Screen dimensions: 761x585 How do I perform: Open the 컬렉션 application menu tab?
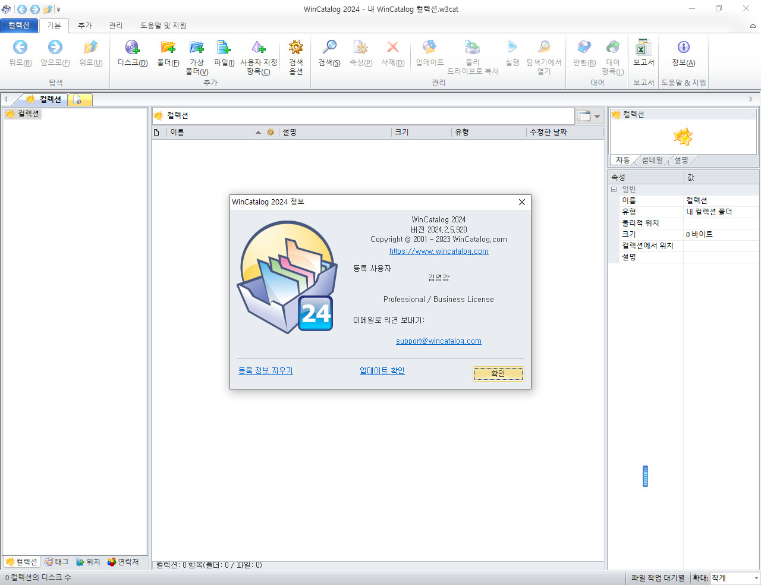(x=19, y=25)
